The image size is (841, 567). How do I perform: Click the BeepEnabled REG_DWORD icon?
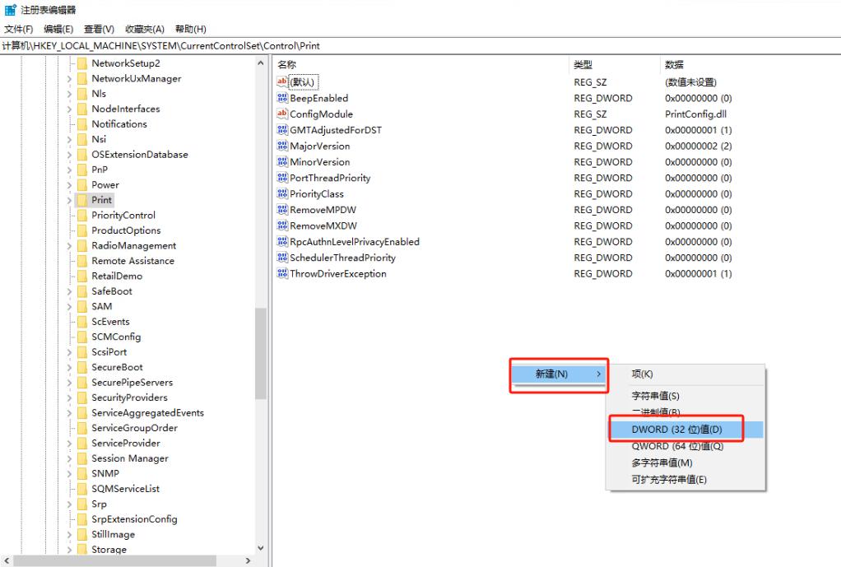[283, 97]
